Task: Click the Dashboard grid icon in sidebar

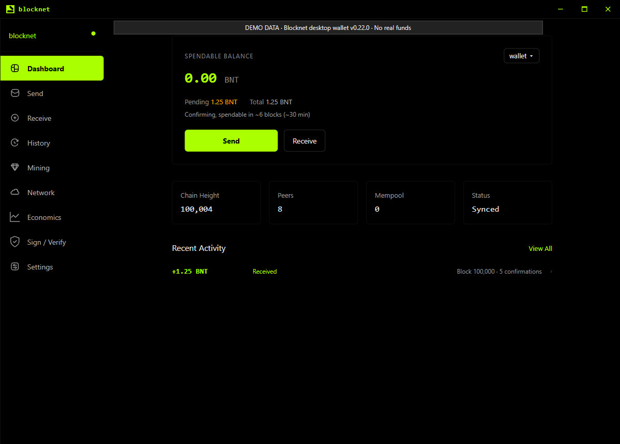Action: [x=15, y=69]
